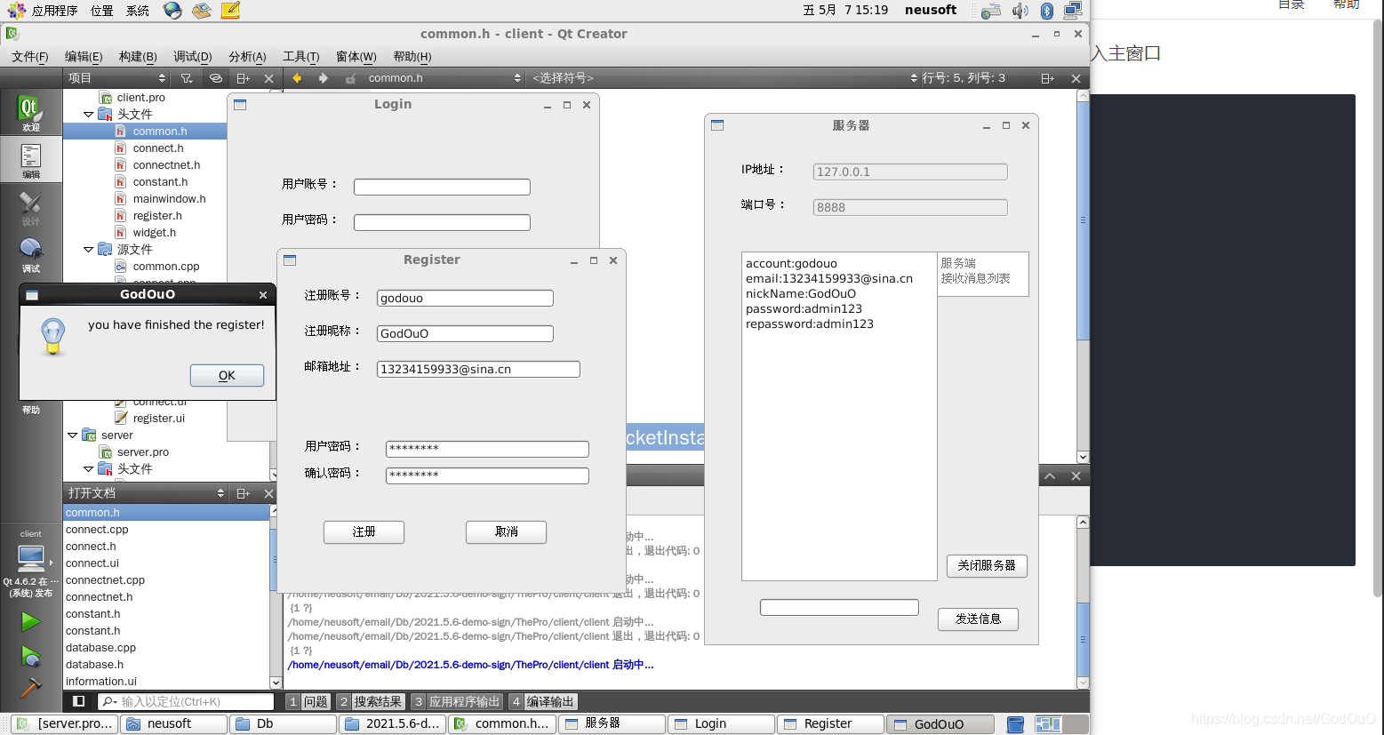Toggle the sidebar via bottom-left icon
Viewport: 1384px width, 735px height.
tap(78, 701)
